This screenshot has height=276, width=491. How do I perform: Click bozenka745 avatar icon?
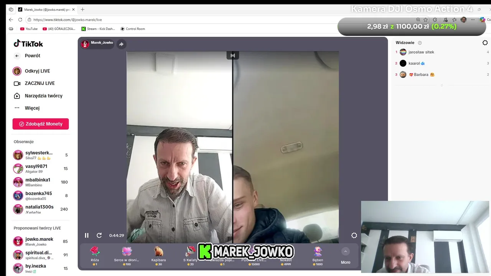(x=18, y=195)
